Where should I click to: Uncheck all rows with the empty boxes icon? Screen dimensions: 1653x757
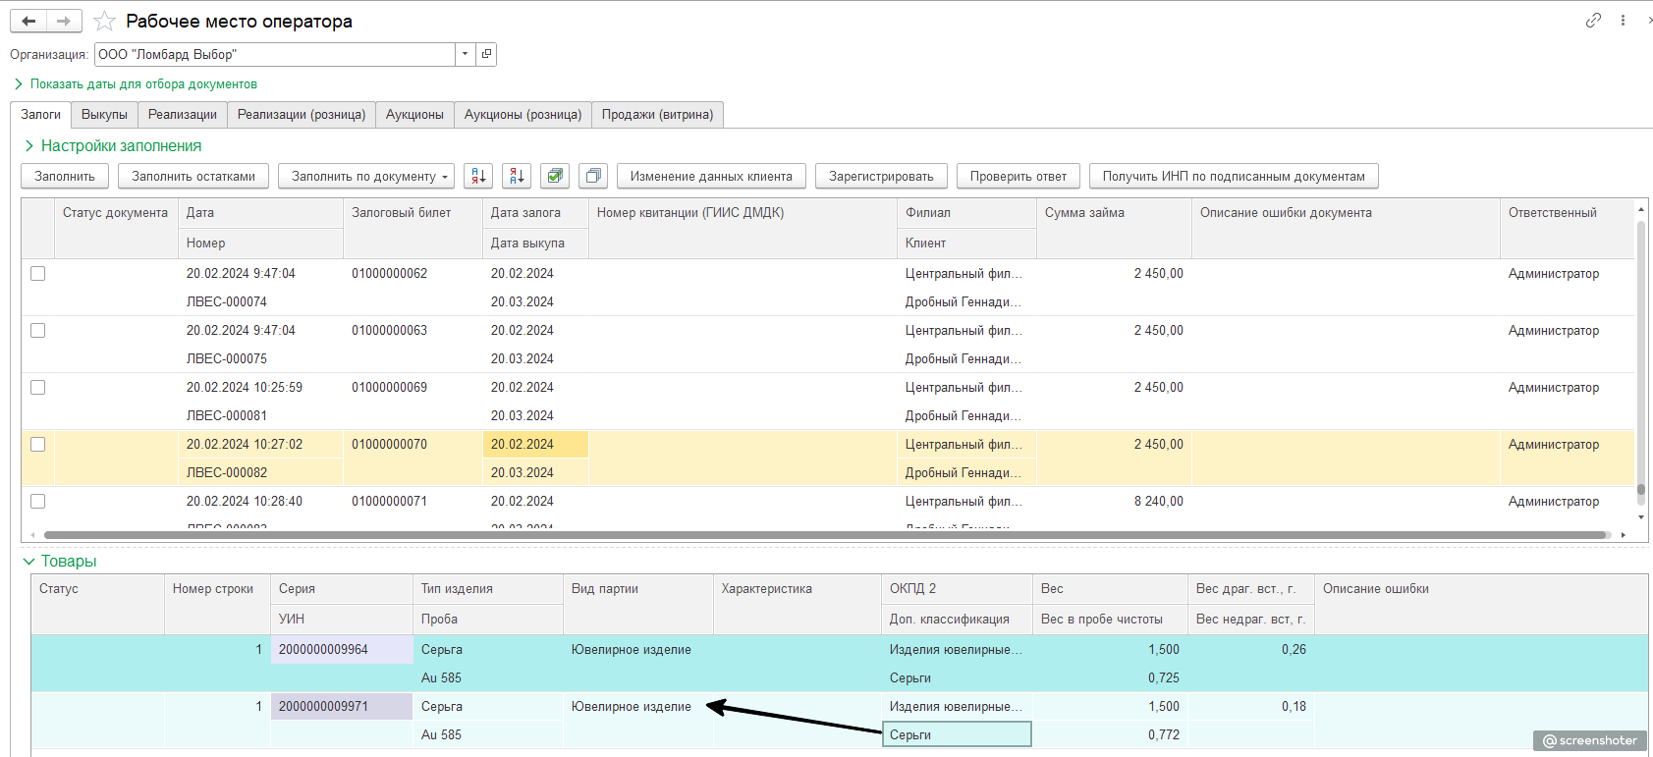tap(593, 176)
